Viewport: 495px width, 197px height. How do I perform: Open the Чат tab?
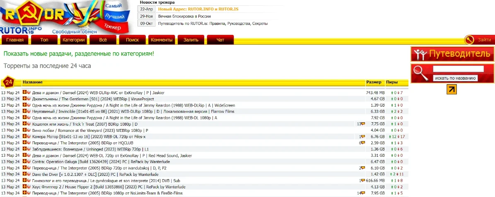click(x=220, y=40)
